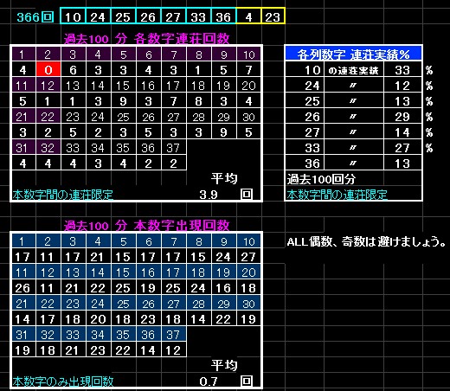The height and width of the screenshot is (391, 450).
Task: Select bonus number 4 in yellow box
Action: point(248,16)
